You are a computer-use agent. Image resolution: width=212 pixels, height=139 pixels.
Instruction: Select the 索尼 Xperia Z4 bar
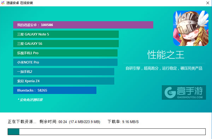pyautogui.click(x=64, y=81)
